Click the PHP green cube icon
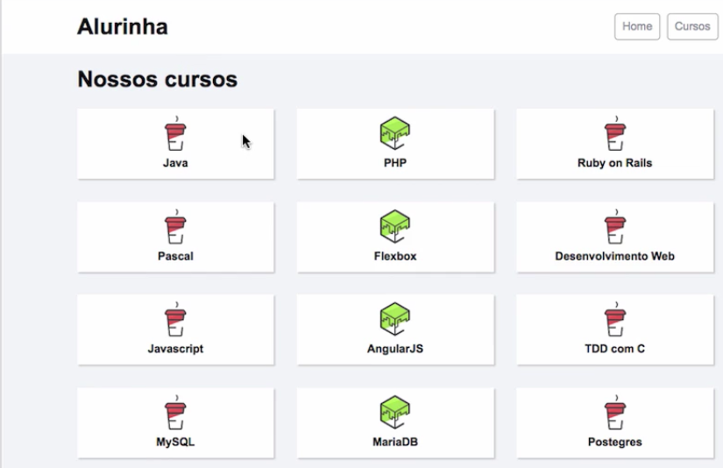Screen dimensions: 723x468 click(x=395, y=133)
